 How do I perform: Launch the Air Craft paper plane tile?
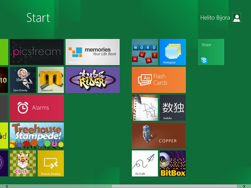(x=145, y=163)
